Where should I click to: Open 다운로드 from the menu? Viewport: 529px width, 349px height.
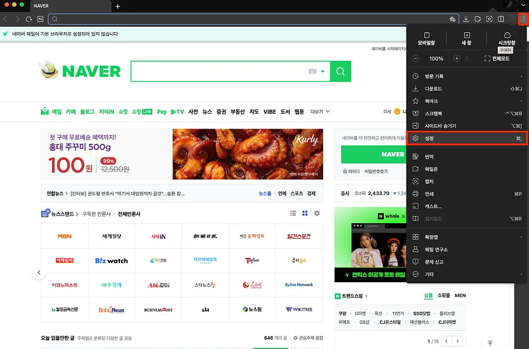coord(467,89)
